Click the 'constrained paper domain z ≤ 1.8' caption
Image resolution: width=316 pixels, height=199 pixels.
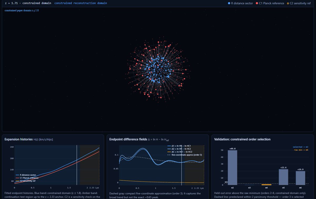point(22,11)
